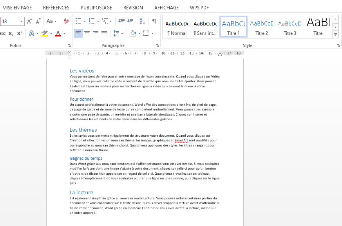Align text to the left
The height and width of the screenshot is (226, 342).
[x=78, y=33]
